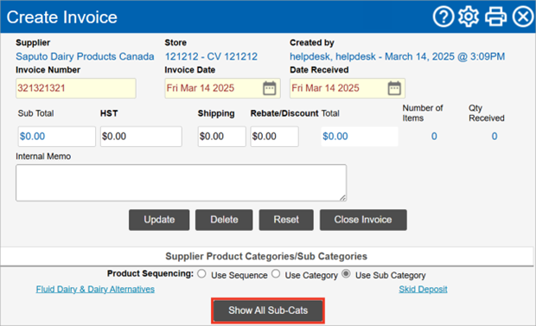Click the Delete button
The image size is (536, 326).
click(224, 220)
